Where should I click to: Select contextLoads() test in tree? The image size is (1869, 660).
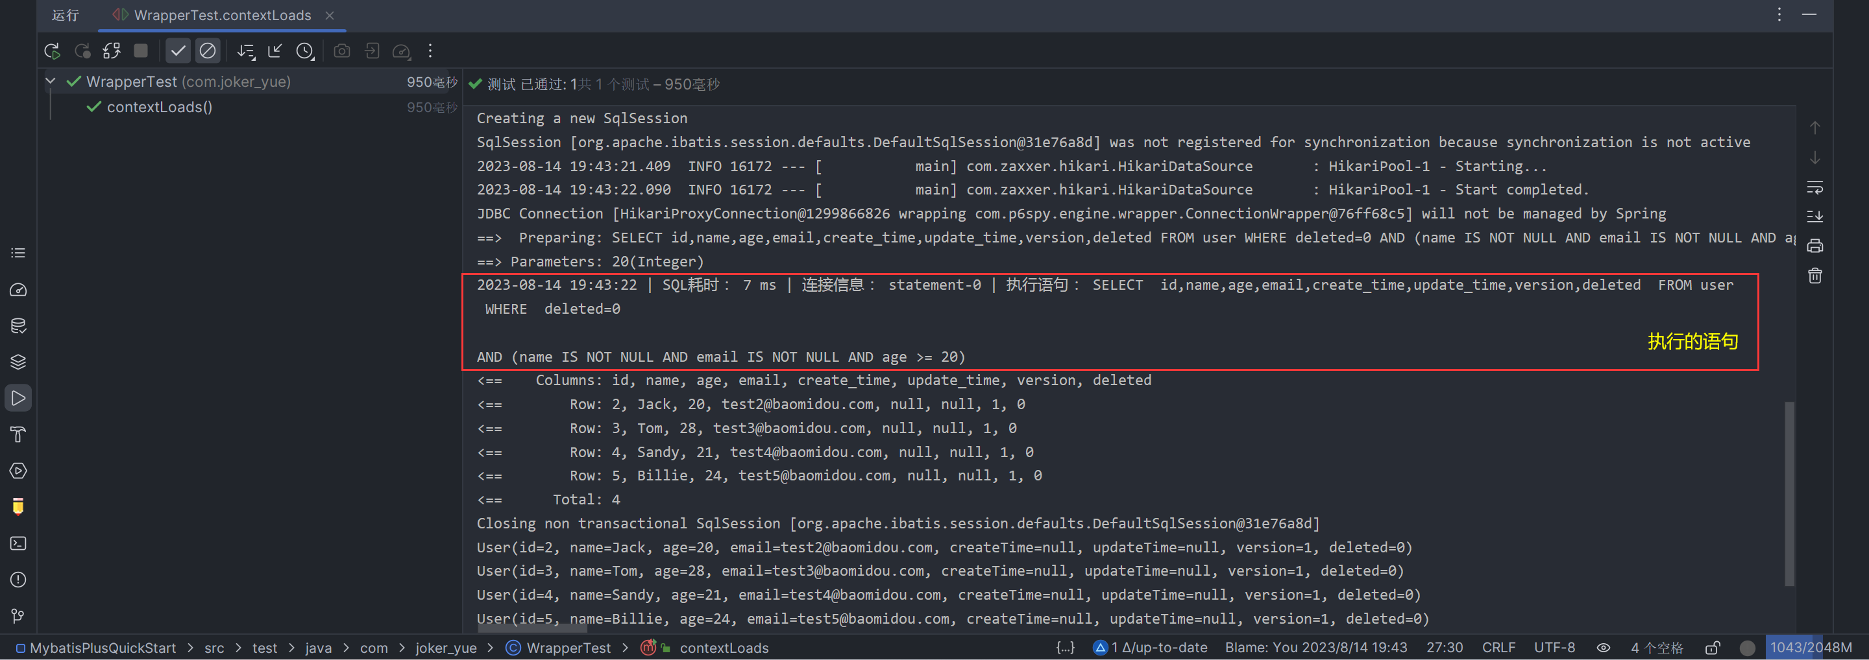160,107
